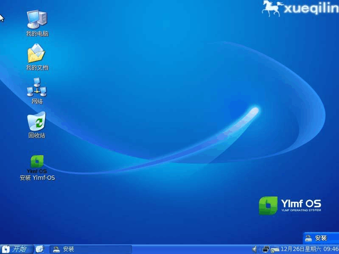Click the show desktop quick launch icon
Viewport: 339px width, 254px height.
39,249
